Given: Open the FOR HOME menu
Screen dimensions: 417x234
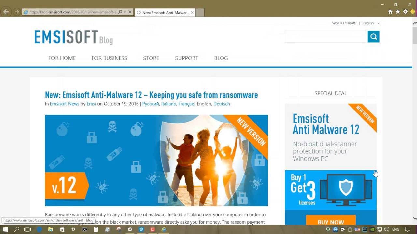Looking at the screenshot, I should (62, 58).
